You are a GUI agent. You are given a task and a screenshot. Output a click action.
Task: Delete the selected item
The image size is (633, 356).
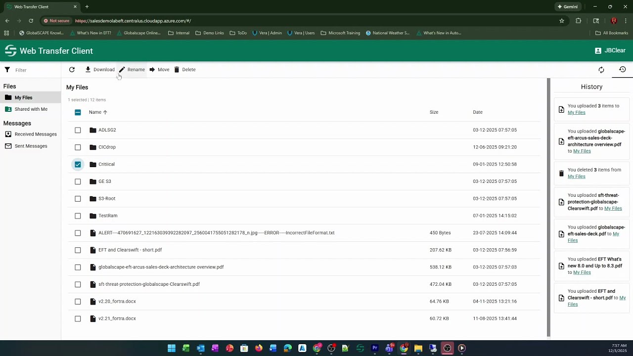click(x=184, y=70)
